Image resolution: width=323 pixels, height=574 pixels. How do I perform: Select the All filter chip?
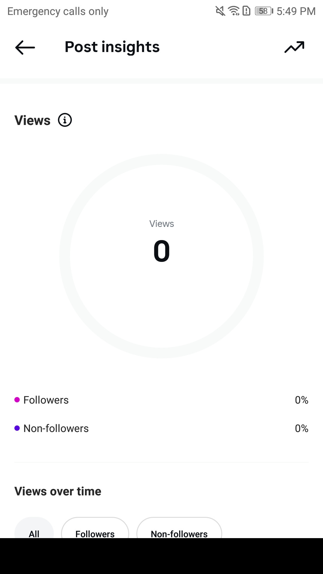click(34, 528)
